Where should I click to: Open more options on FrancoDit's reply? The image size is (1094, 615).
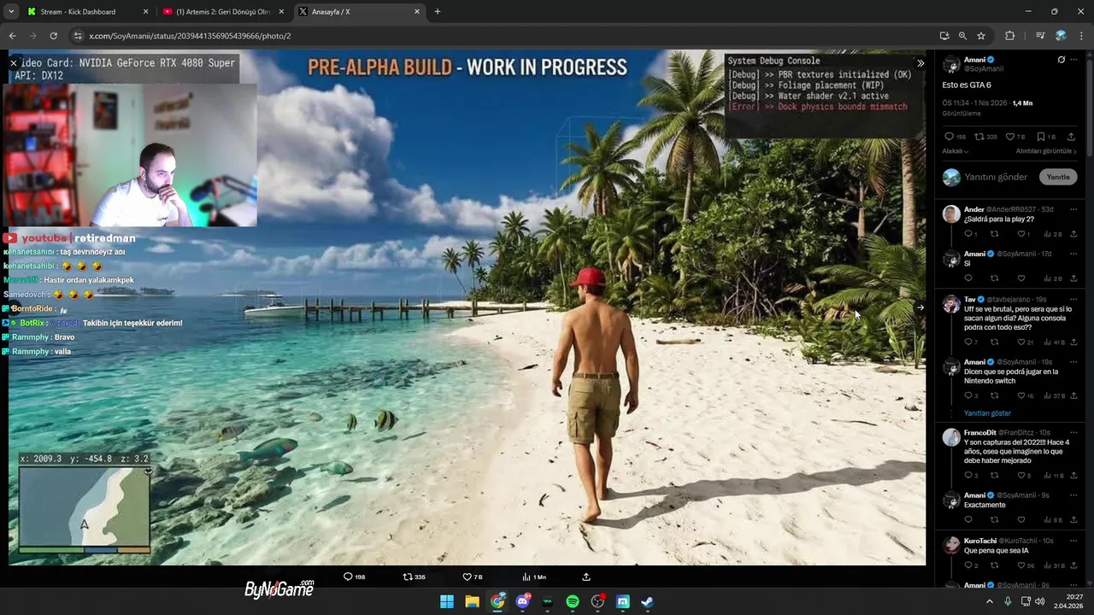(x=1074, y=432)
